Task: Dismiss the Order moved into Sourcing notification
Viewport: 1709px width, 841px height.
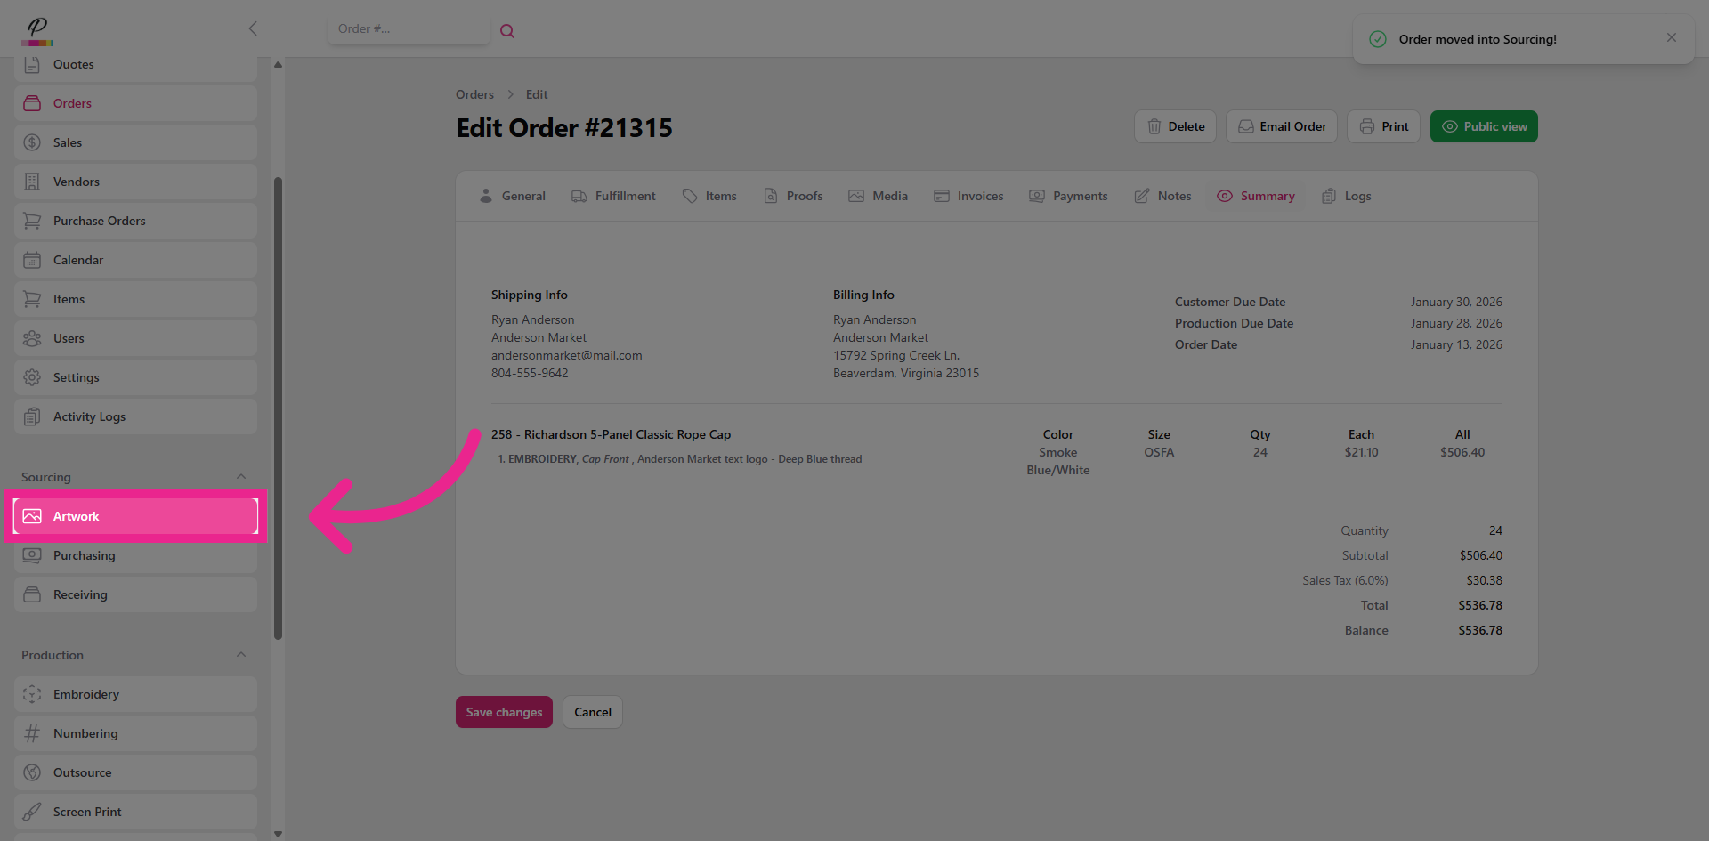Action: coord(1672,37)
